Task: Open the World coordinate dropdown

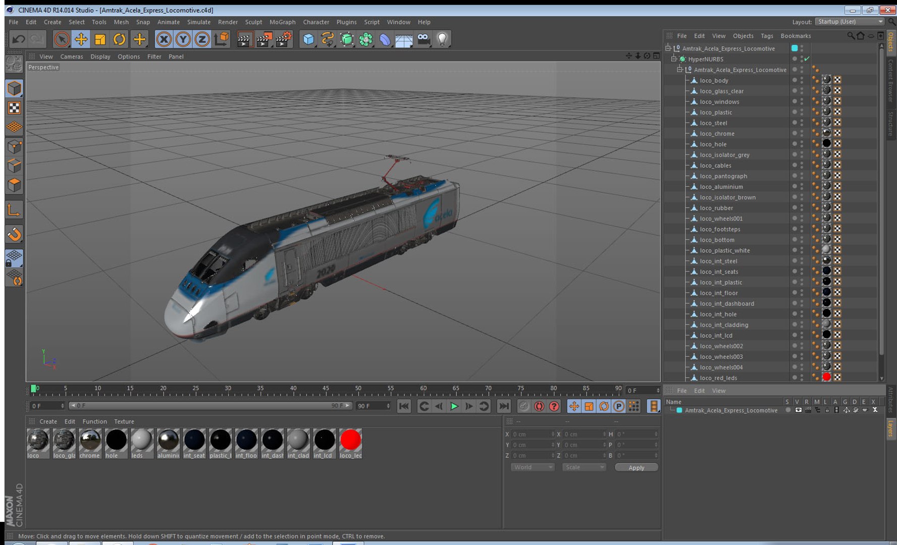Action: coord(533,467)
